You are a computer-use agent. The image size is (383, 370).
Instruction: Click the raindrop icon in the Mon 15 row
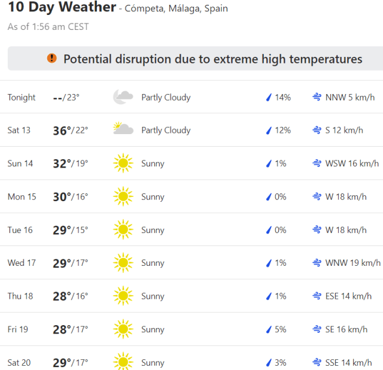269,197
